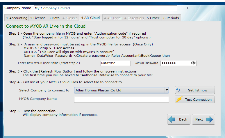Focus the MYOB User Name field
This screenshot has height=138, width=225.
pyautogui.click(x=115, y=63)
